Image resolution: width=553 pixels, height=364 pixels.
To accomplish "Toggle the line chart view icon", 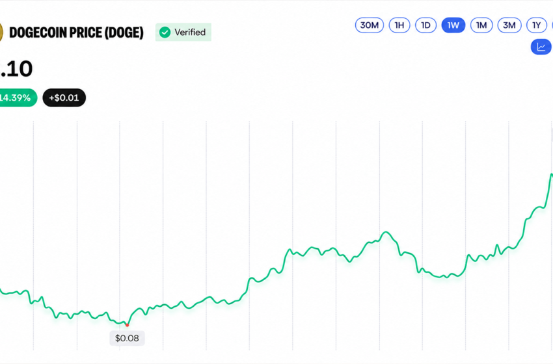I will [541, 47].
